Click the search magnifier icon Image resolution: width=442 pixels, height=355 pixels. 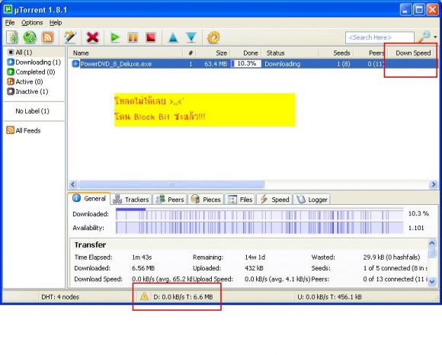pos(424,37)
